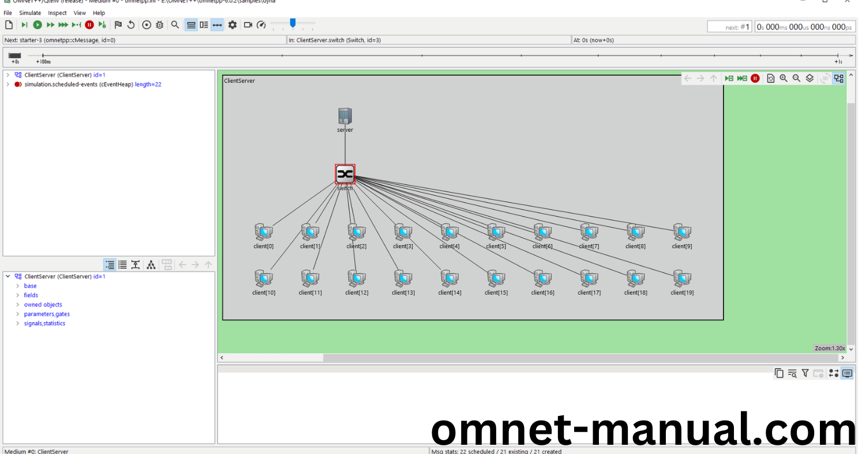Expand simulation.scheduled-events tree node
This screenshot has width=858, height=454.
coord(8,84)
